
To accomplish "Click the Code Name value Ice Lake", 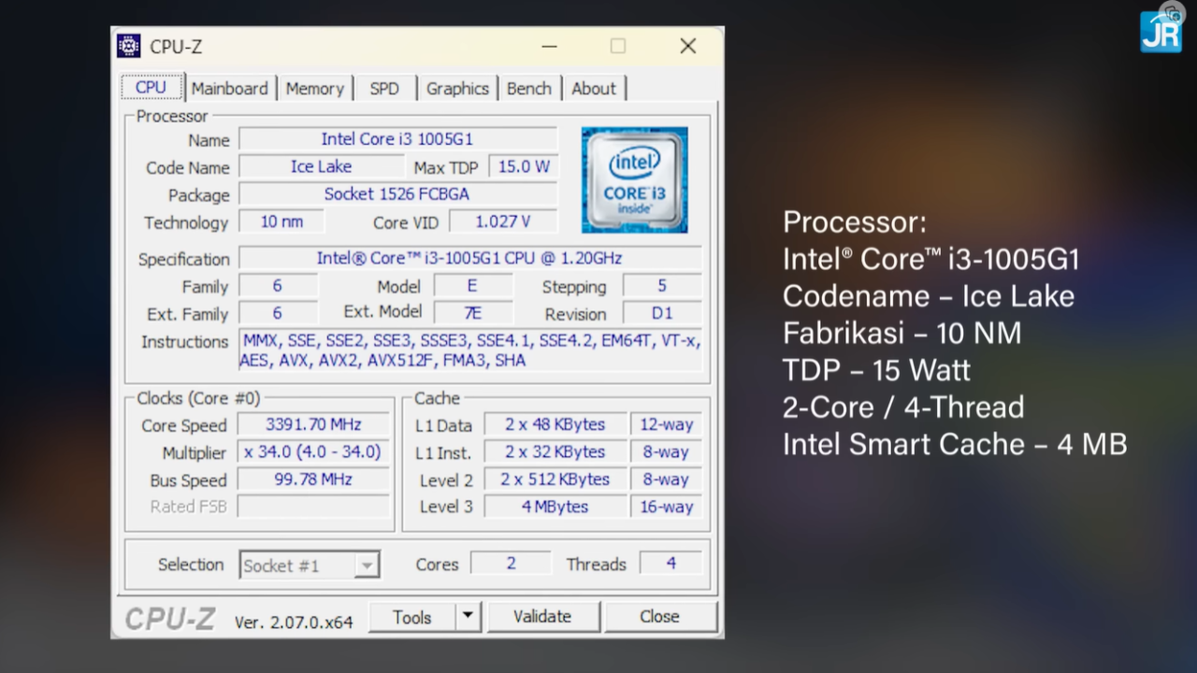I will click(x=321, y=166).
